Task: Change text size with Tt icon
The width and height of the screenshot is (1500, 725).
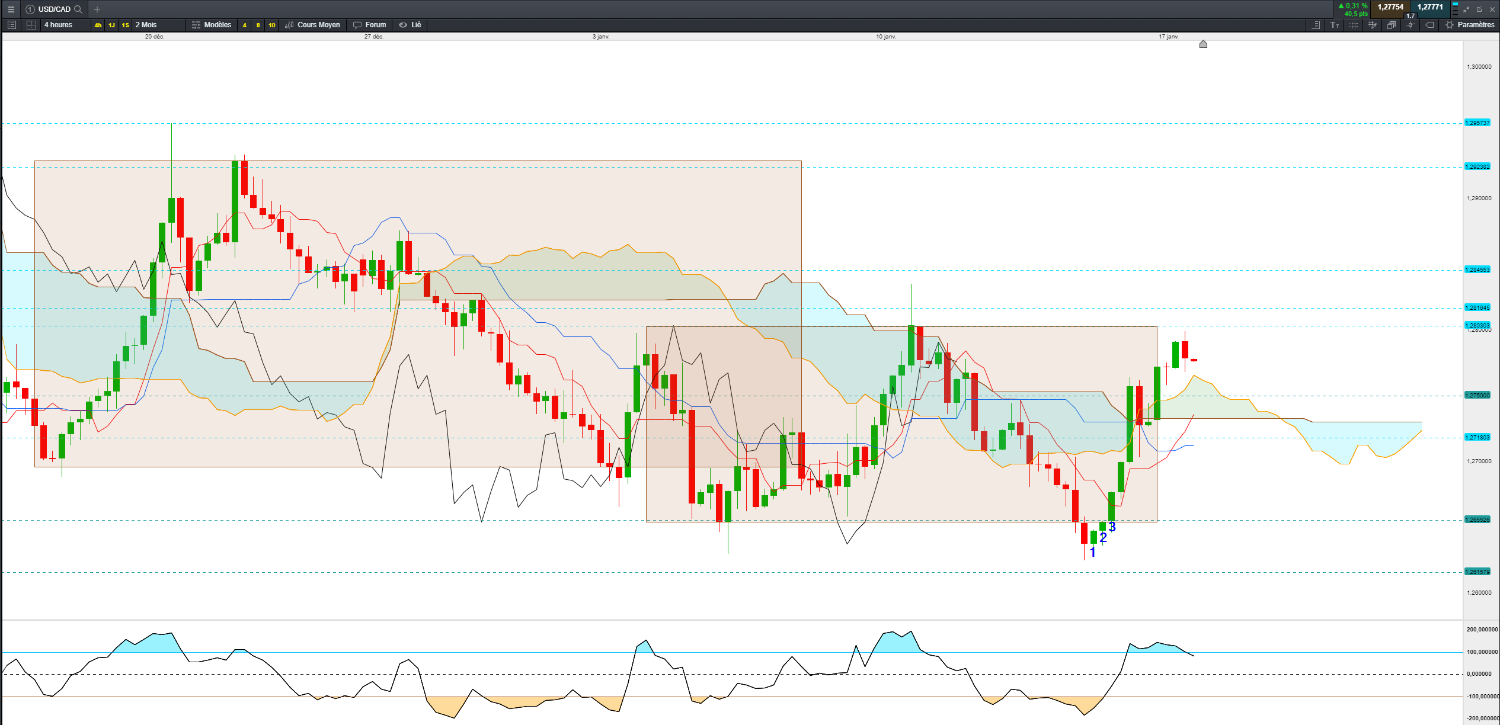Action: tap(1335, 25)
